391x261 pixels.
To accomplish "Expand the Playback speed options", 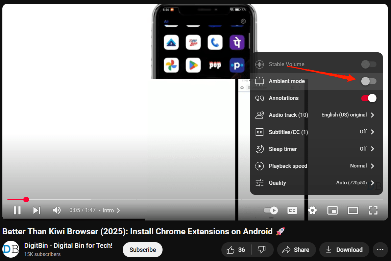I will point(316,166).
